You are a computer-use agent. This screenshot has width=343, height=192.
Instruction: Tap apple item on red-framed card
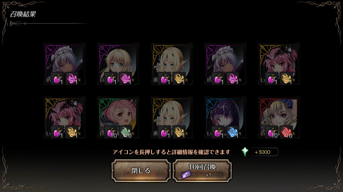click(271, 132)
